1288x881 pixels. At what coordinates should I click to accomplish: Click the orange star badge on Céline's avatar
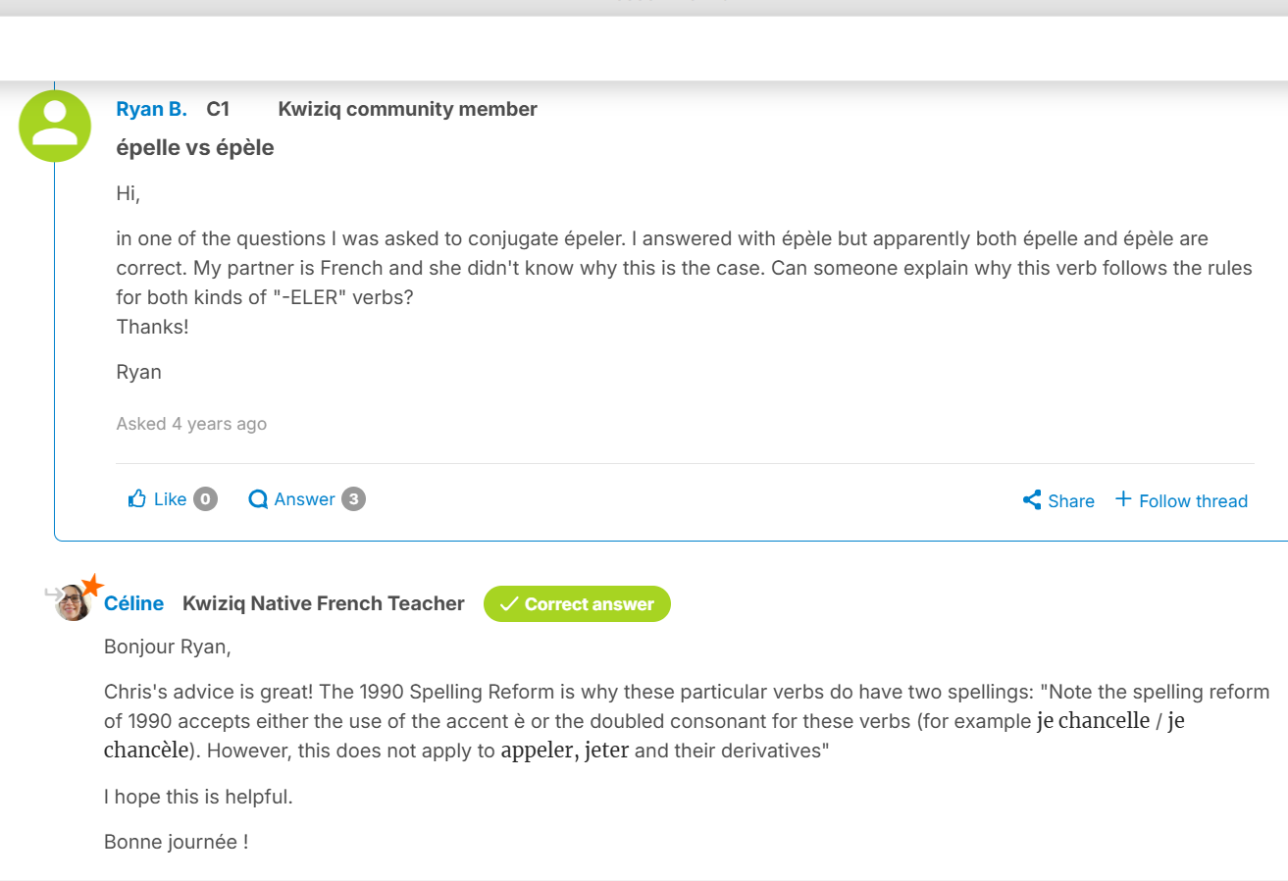tap(90, 586)
